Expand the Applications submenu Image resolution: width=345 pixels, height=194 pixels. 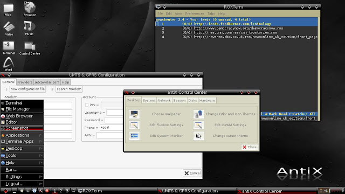[22, 135]
